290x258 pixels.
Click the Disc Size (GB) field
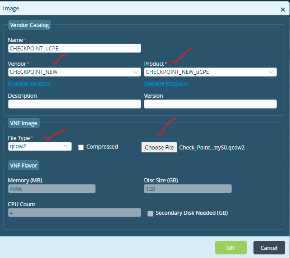point(188,189)
